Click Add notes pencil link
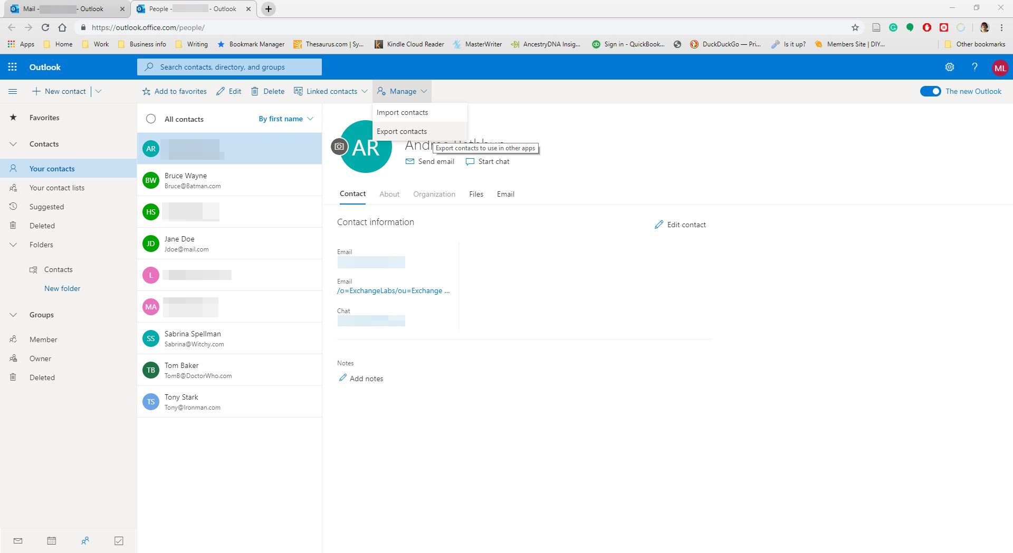 pyautogui.click(x=361, y=379)
